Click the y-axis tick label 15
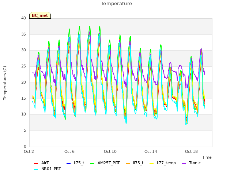Viewport: 234px width, 176px height. (x=23, y=98)
